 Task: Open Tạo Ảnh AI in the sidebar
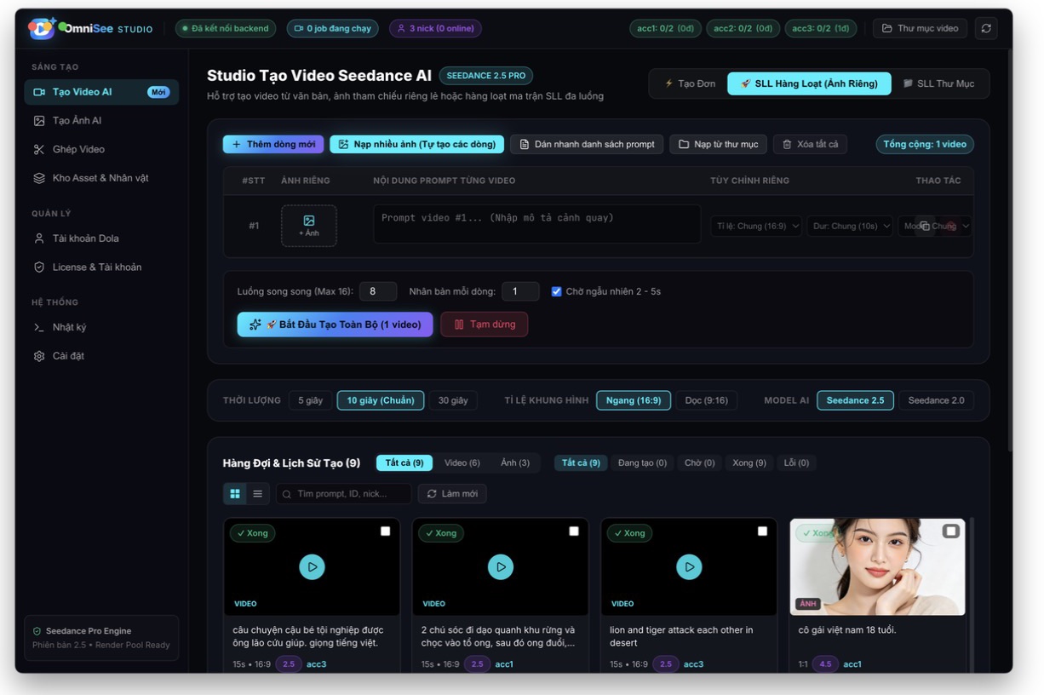101,121
